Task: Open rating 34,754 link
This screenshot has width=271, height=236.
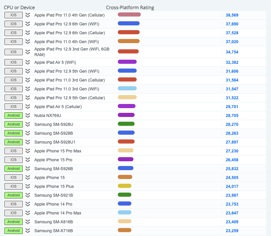Action: (232, 52)
